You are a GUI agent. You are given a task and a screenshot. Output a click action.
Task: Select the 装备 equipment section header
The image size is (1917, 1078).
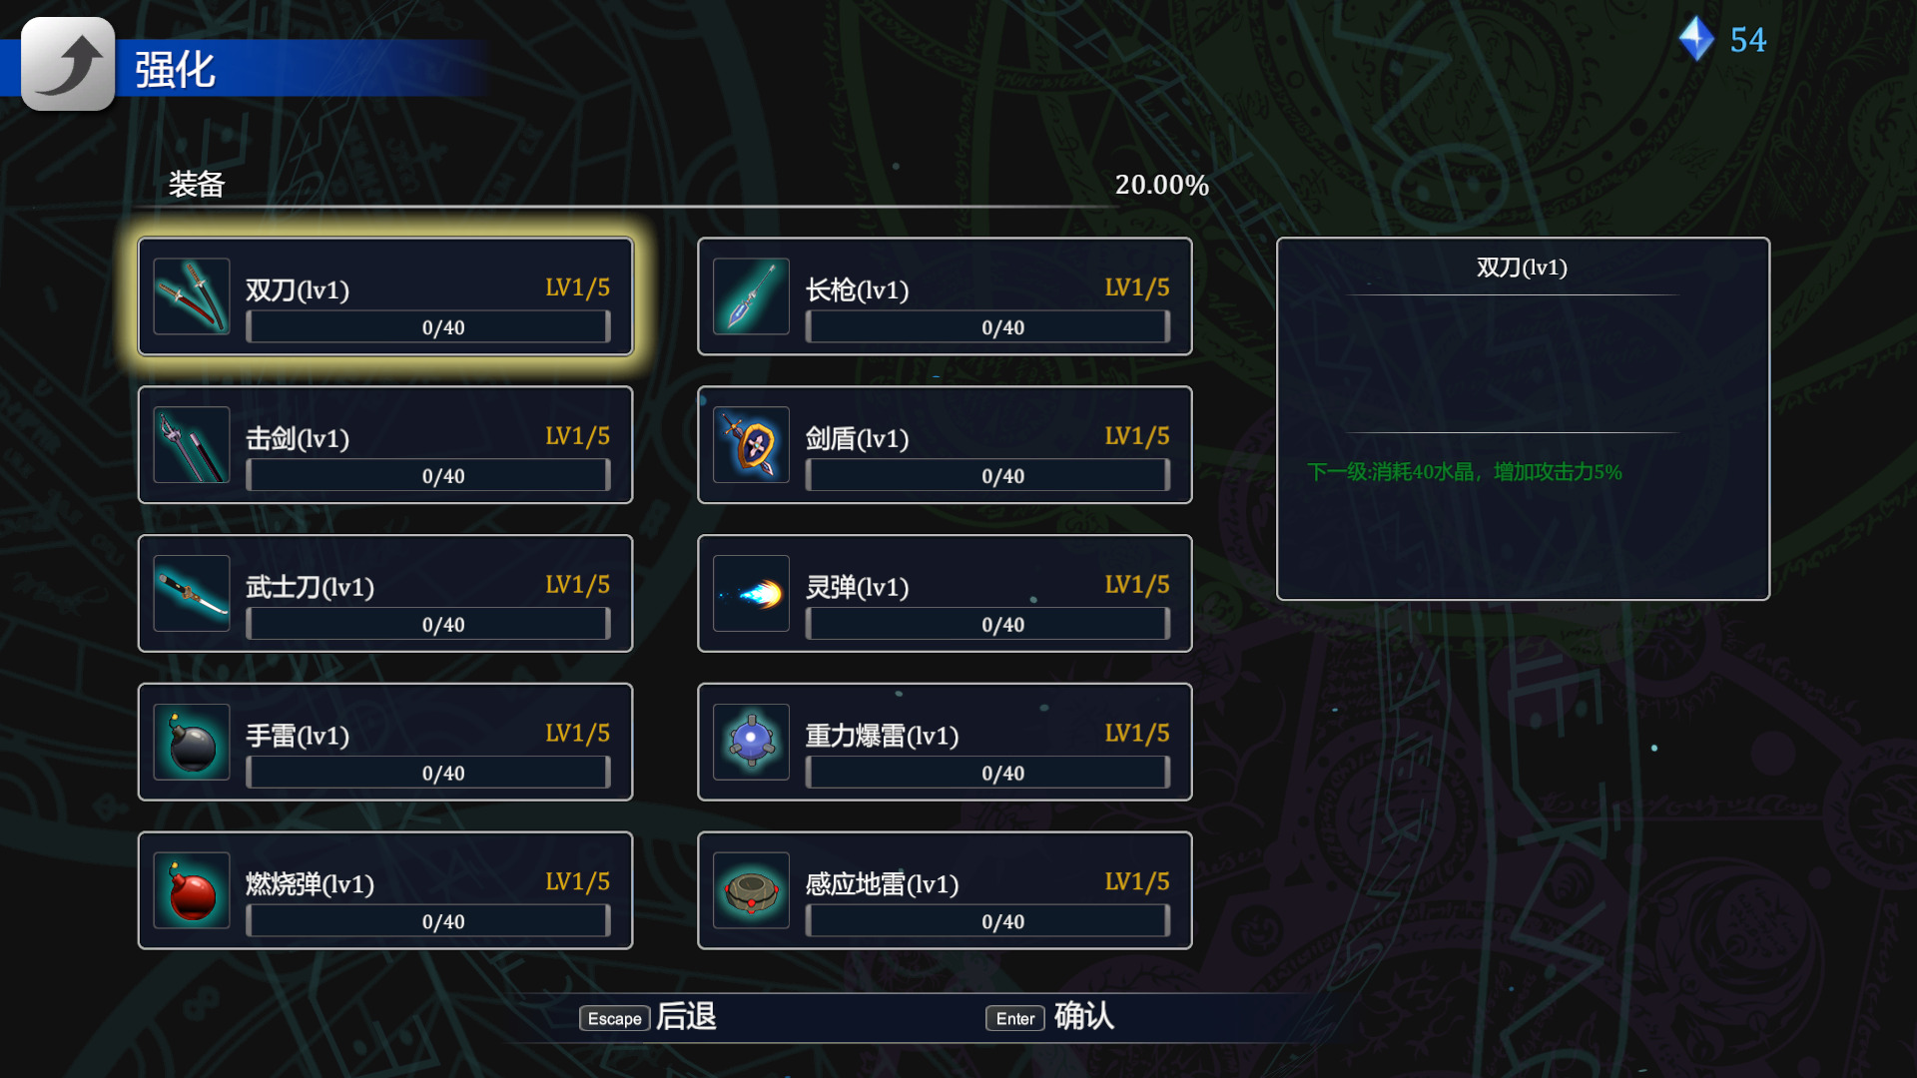point(197,185)
